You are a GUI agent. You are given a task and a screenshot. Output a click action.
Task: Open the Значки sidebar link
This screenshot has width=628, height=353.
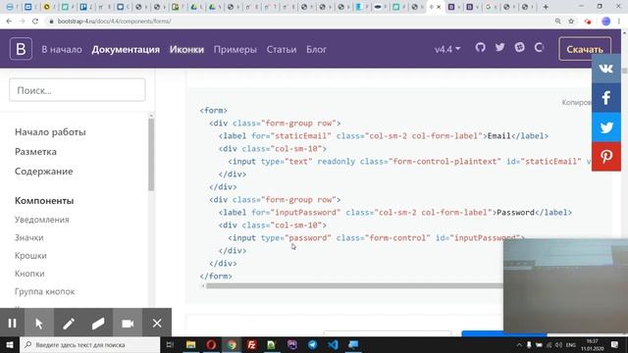28,237
